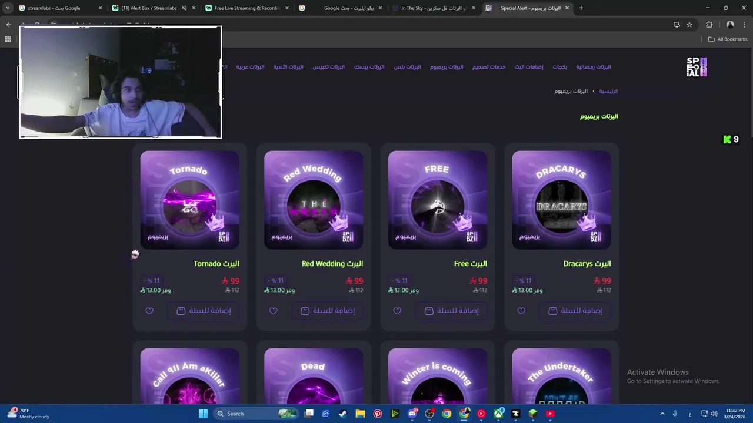Open بكجات menu item
Image resolution: width=753 pixels, height=423 pixels.
click(559, 67)
